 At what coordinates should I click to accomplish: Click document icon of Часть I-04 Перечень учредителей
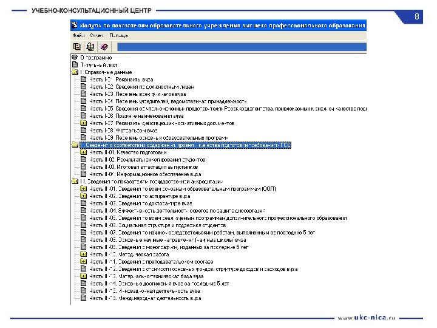[83, 101]
